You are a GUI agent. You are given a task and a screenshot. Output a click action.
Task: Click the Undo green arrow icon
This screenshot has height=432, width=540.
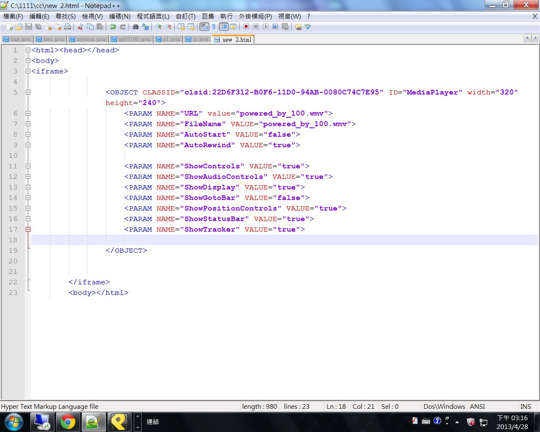[x=113, y=27]
